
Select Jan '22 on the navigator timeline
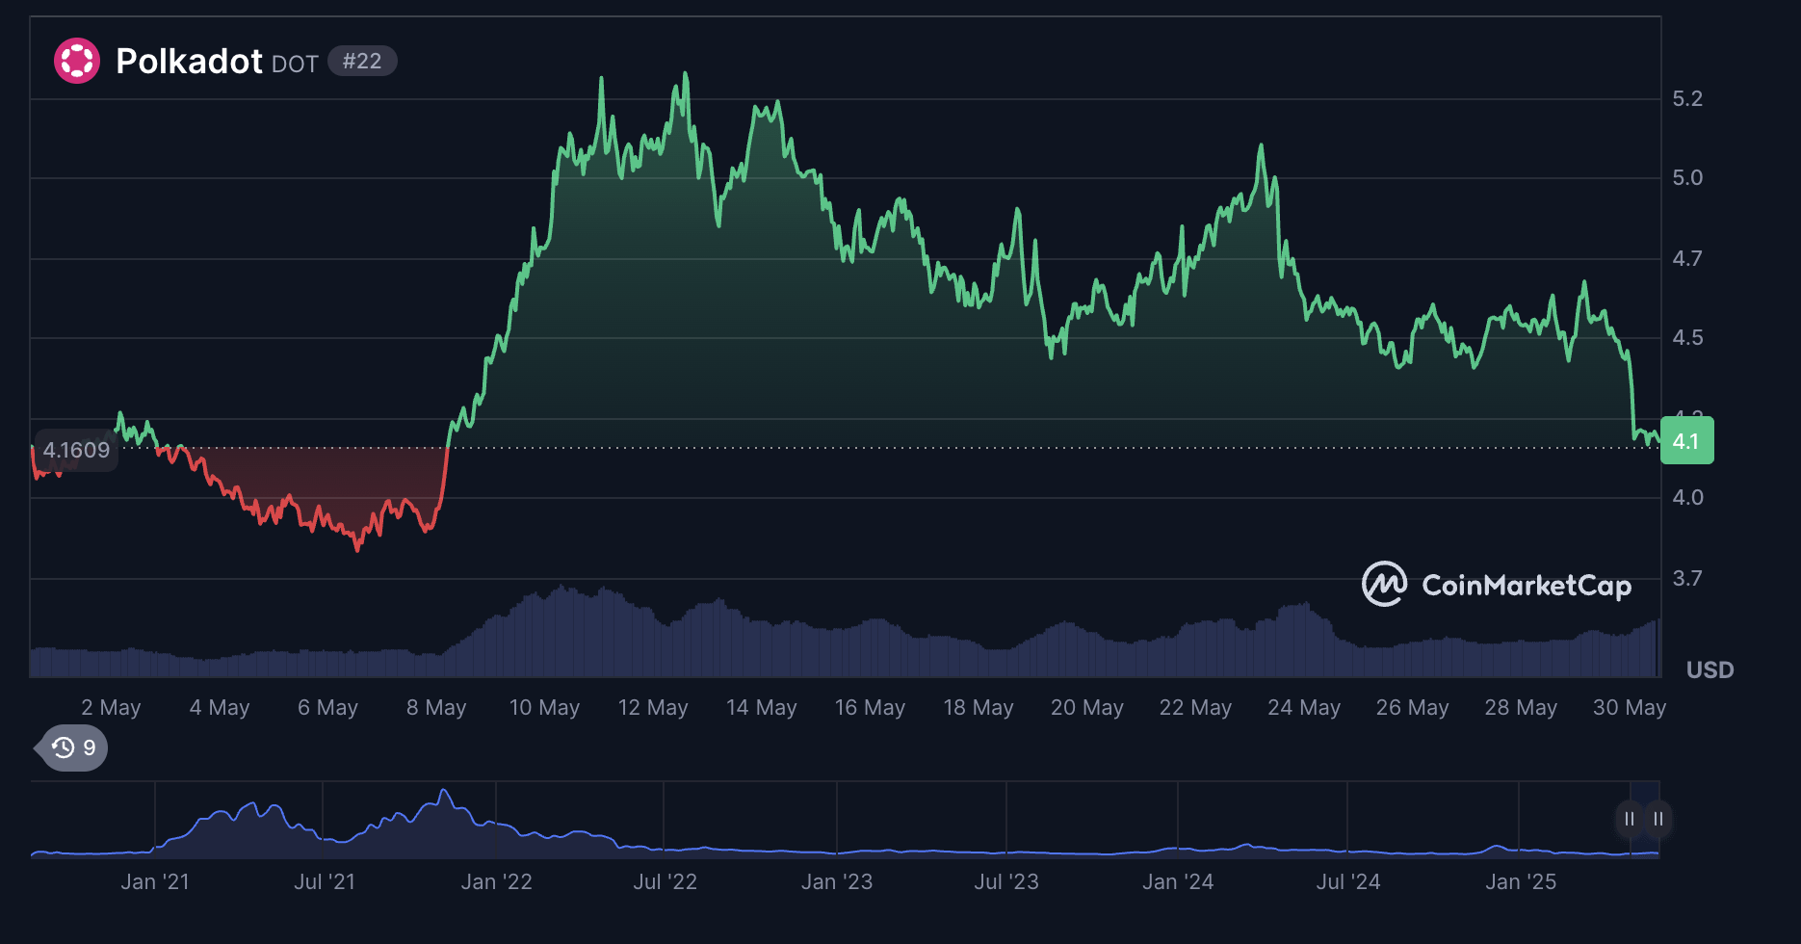click(496, 881)
